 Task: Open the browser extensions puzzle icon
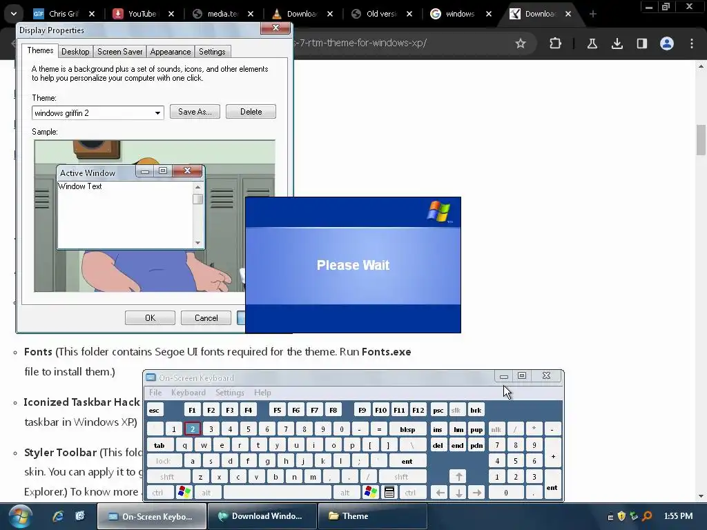tap(555, 43)
